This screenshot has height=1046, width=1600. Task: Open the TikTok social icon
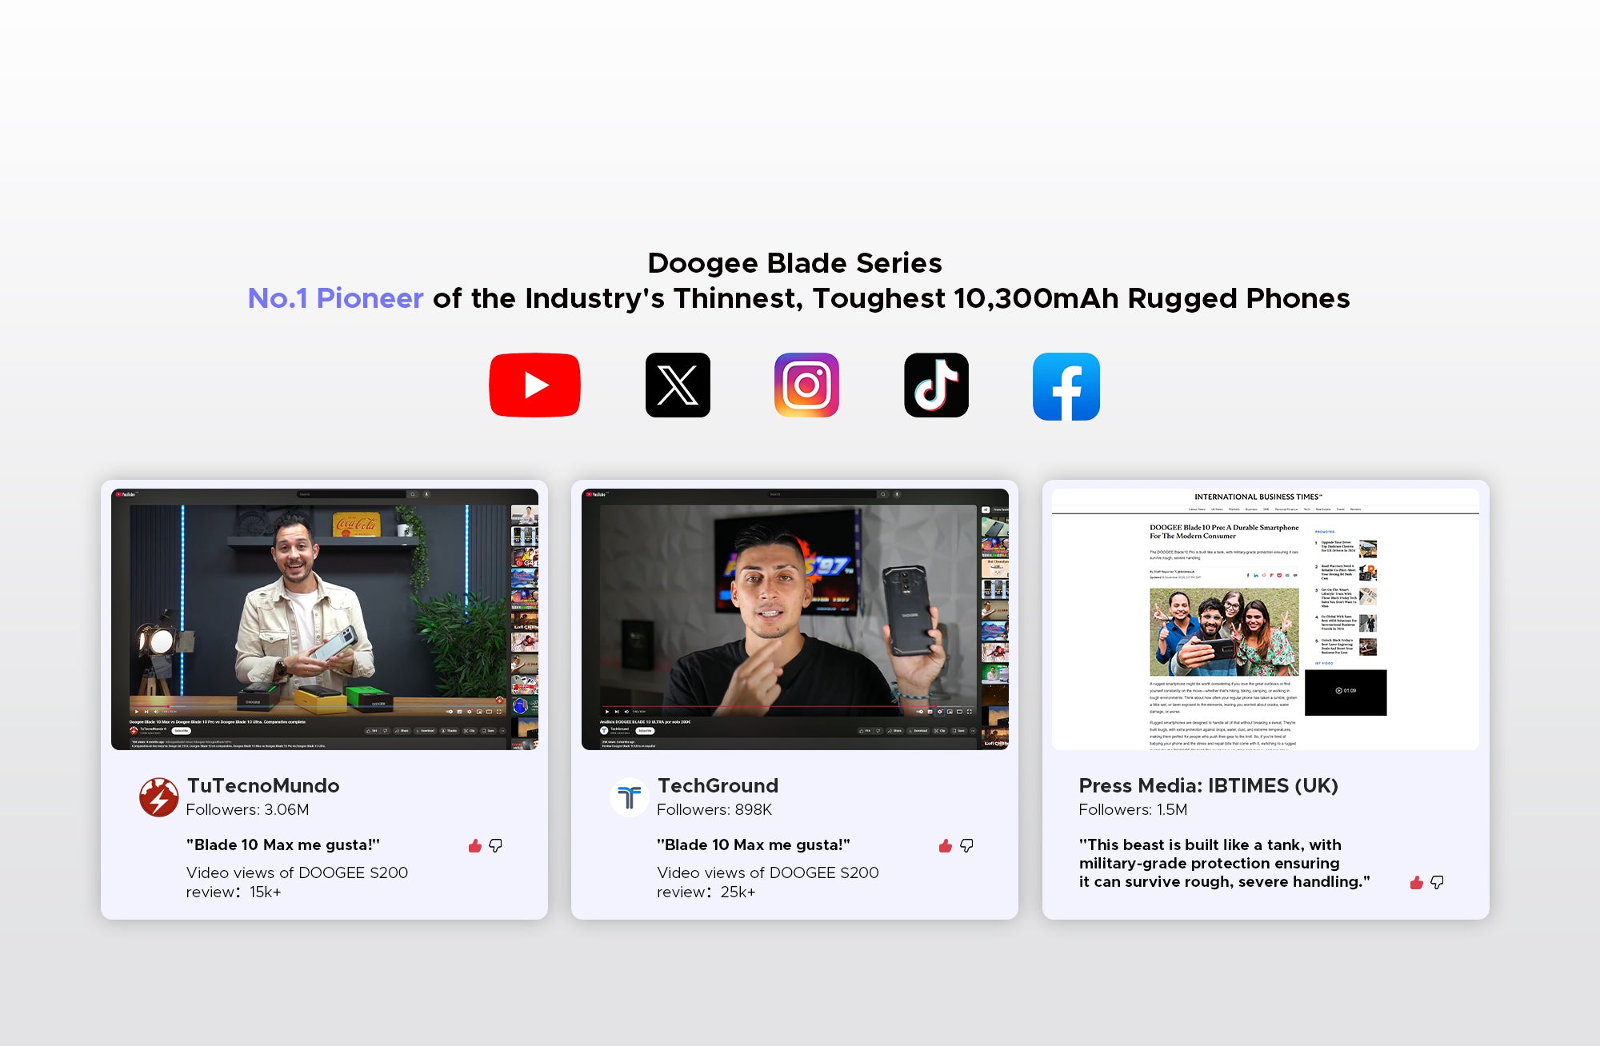click(936, 385)
